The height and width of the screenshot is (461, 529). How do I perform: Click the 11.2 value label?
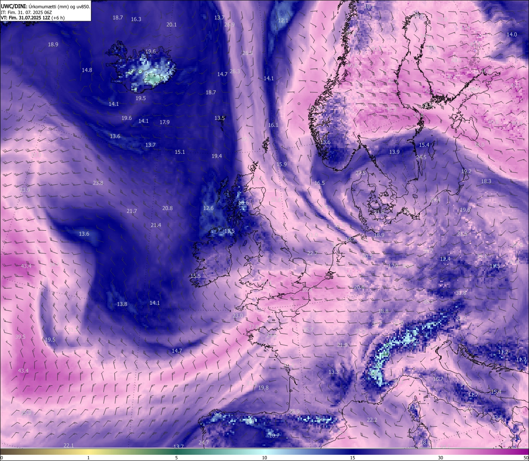[503, 352]
